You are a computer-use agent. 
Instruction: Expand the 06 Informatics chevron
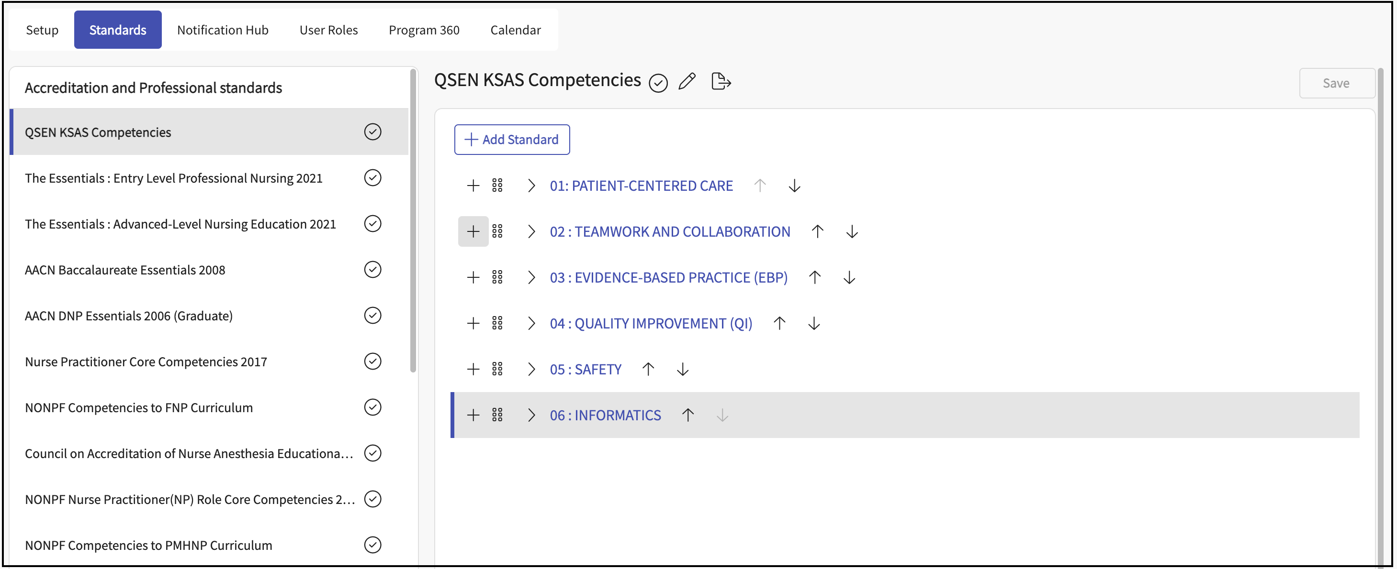pyautogui.click(x=531, y=415)
